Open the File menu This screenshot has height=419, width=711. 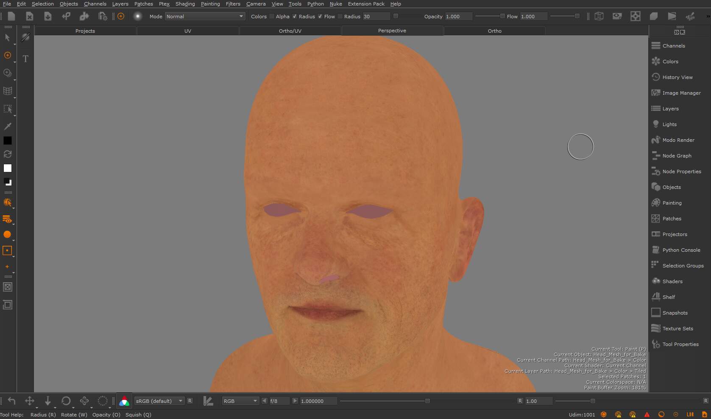pos(7,4)
